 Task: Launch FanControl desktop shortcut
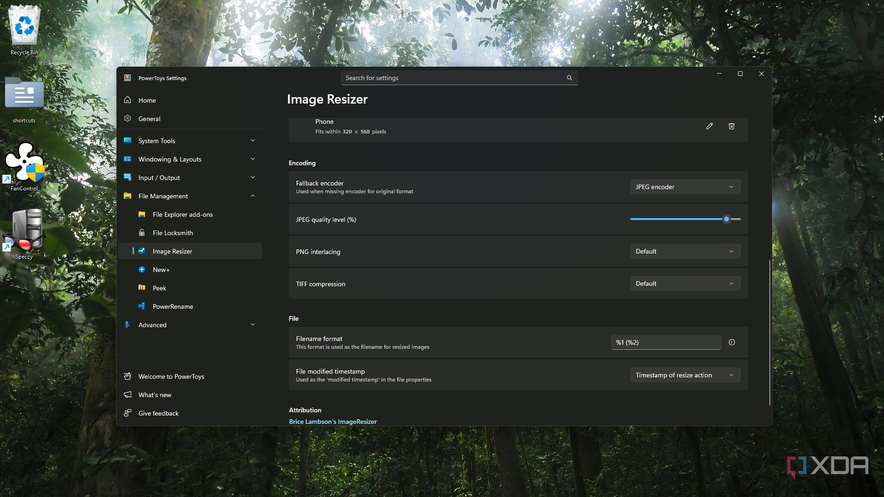[x=24, y=167]
